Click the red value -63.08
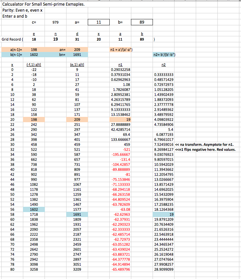Screen dimensions: 241x279 pyautogui.click(x=120, y=209)
